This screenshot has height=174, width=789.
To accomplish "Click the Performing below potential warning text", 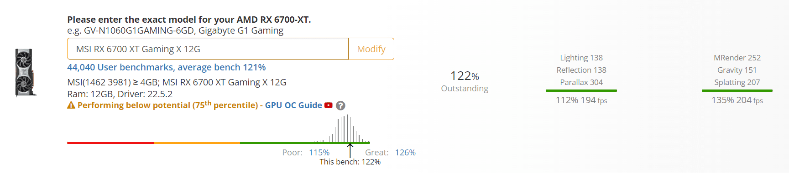I will pos(167,105).
